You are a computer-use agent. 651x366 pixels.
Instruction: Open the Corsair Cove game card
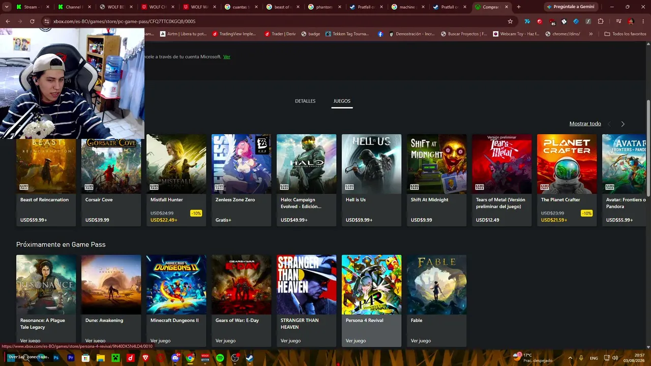click(x=111, y=182)
